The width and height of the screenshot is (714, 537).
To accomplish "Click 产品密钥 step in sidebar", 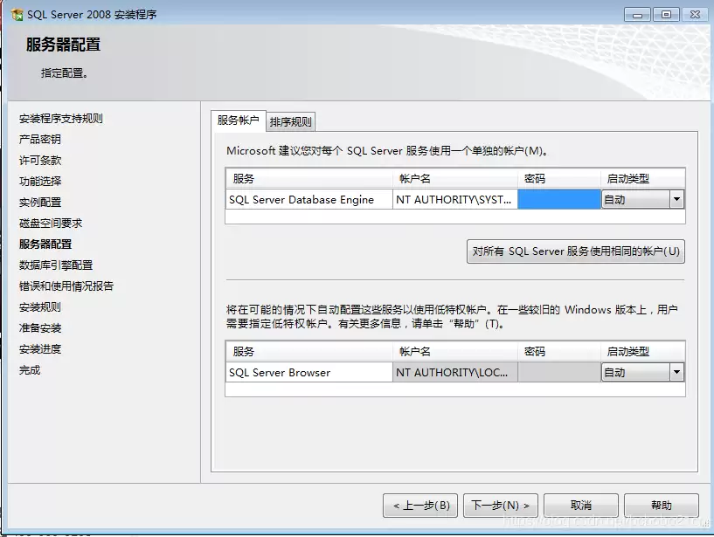I will click(x=40, y=139).
